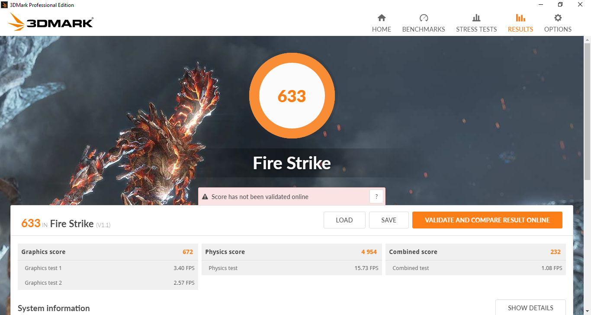
Task: Click the vertical scrollbar thumb
Action: tap(587, 111)
